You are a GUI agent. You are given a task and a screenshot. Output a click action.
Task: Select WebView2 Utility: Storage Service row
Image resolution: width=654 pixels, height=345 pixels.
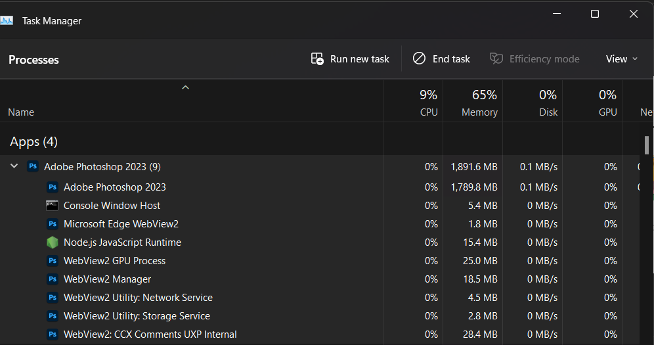coord(320,316)
